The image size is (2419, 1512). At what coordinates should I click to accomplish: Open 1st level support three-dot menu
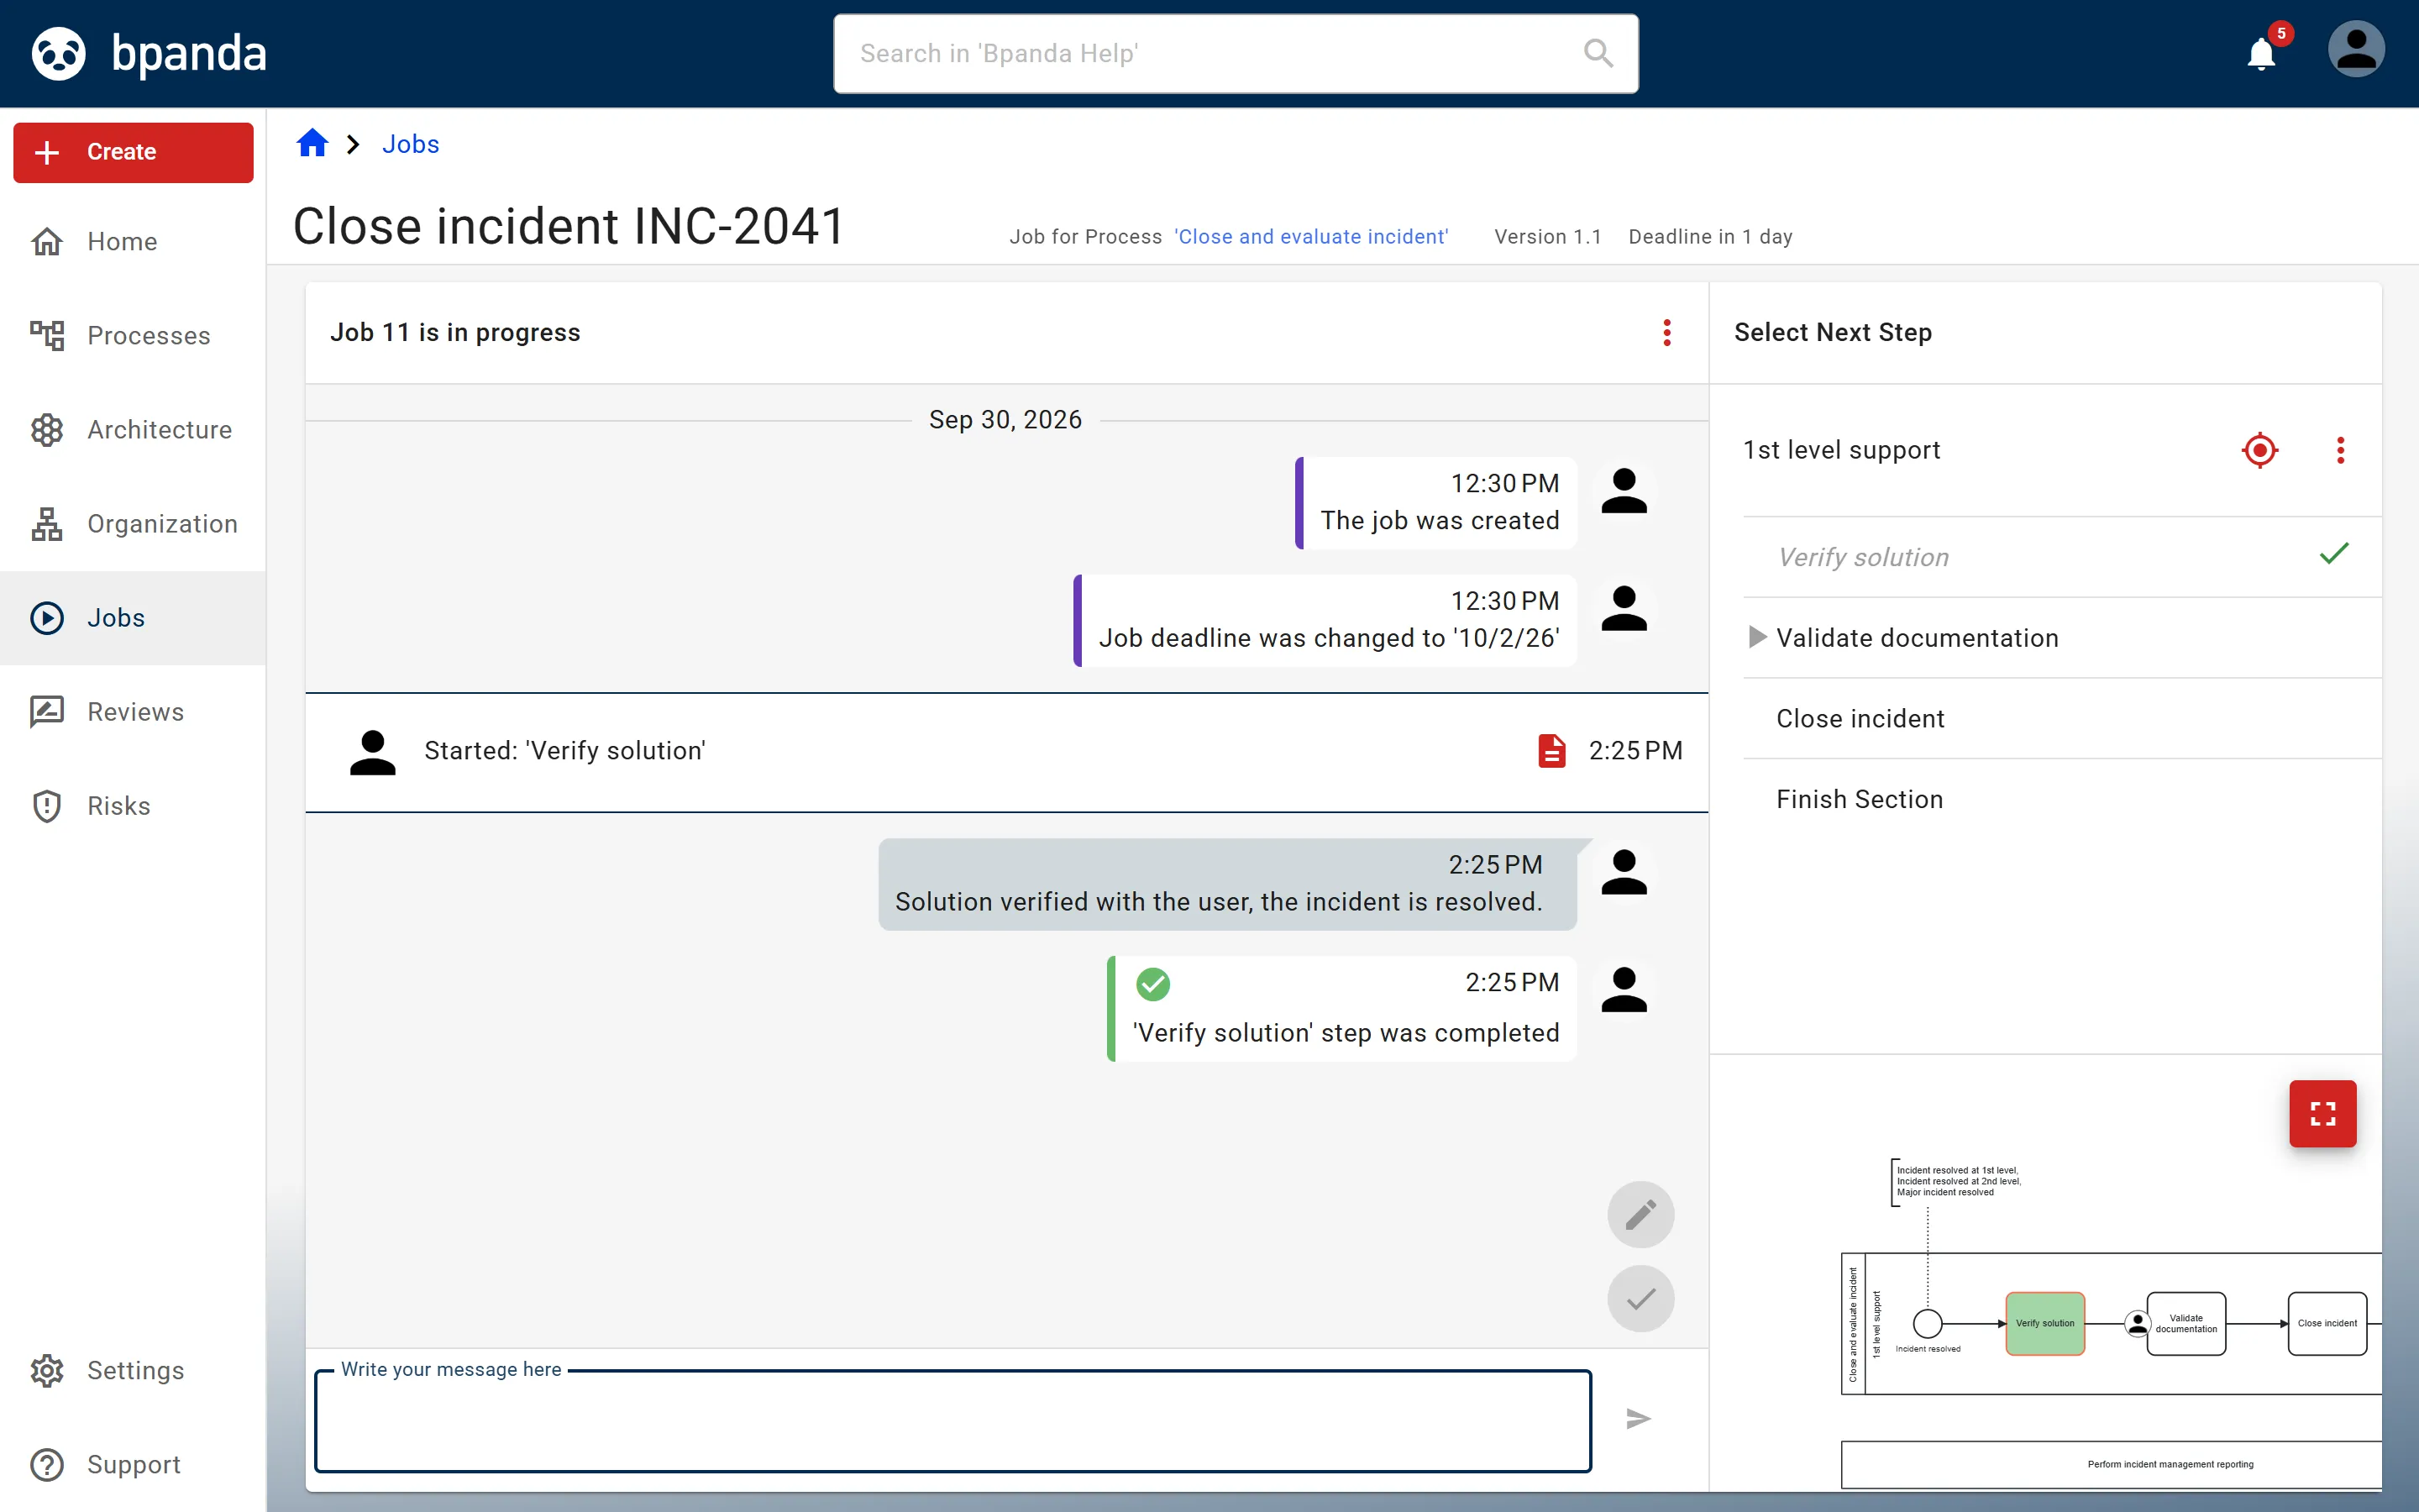pos(2340,450)
